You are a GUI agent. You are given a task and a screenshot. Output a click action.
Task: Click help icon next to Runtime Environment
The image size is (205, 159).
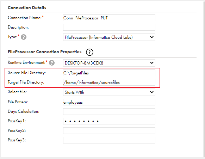pos(52,63)
